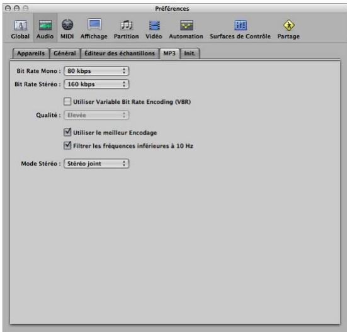Open Surfaces de Contrôle preferences
Screen dimensions: 347x332
coord(241,29)
